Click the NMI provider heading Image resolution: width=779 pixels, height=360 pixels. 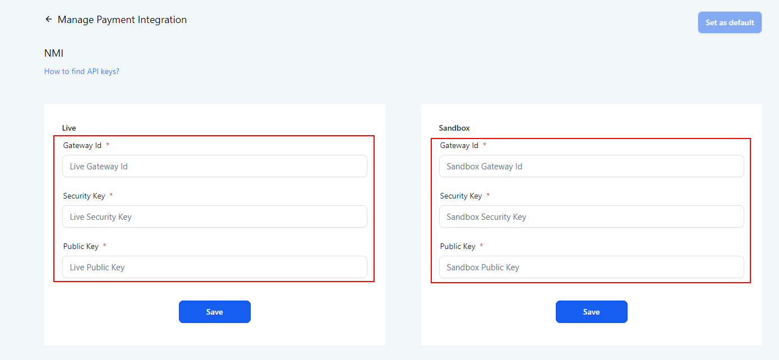click(54, 54)
